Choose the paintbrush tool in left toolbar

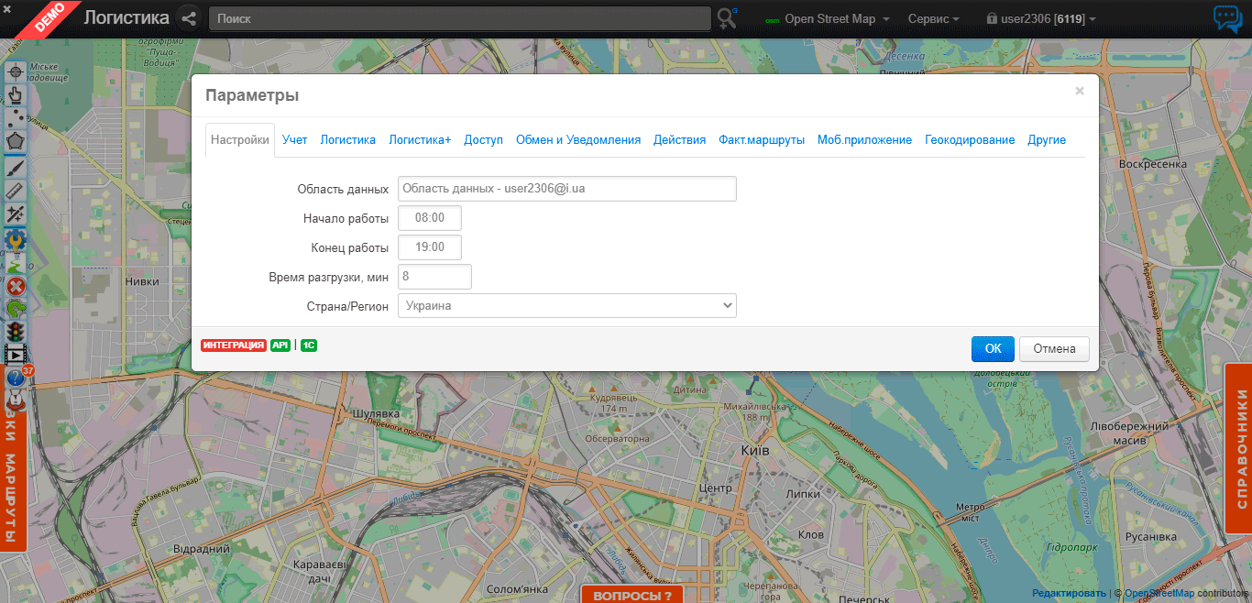[16, 167]
